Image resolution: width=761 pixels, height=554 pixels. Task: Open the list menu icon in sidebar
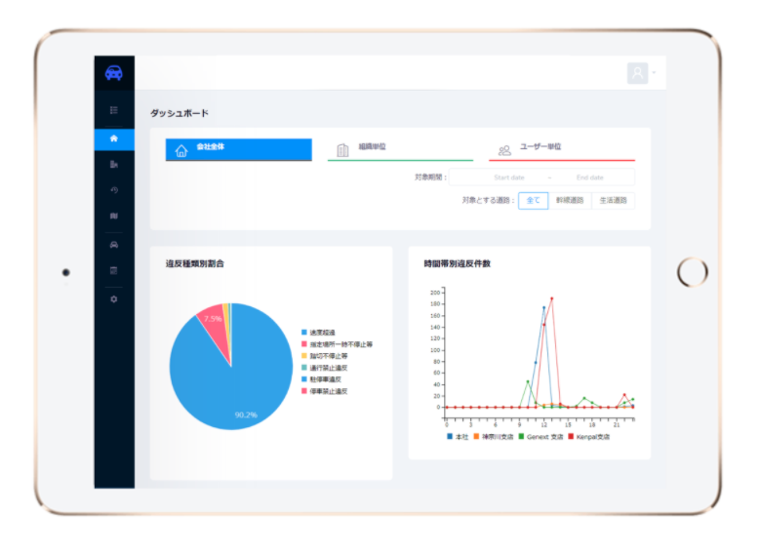click(114, 110)
